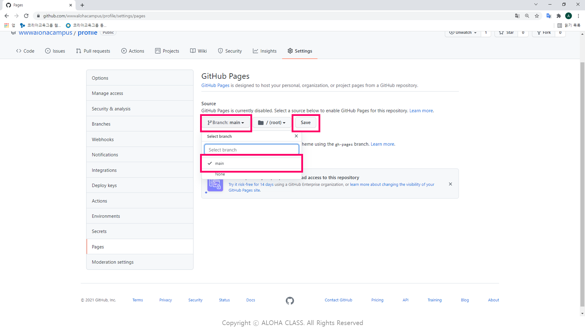Open the wwwalohacampus owner link
This screenshot has width=585, height=330.
click(45, 33)
